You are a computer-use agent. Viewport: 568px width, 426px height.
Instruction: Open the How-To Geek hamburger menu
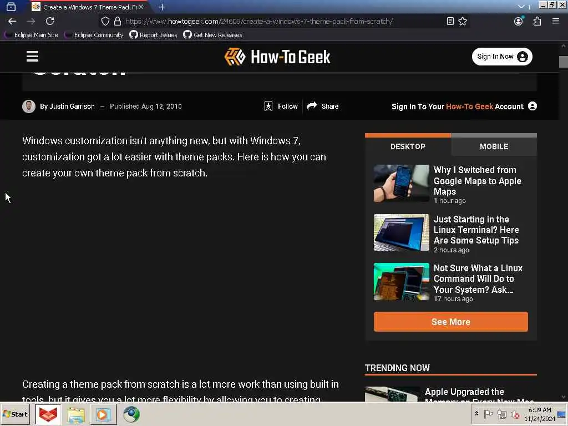[x=32, y=56]
